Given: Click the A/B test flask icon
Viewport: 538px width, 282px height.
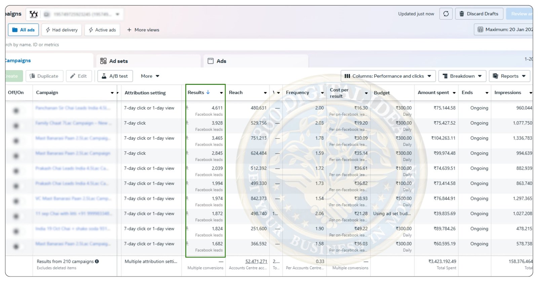Looking at the screenshot, I should coord(104,76).
